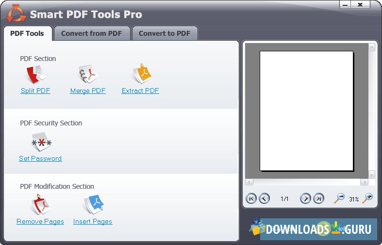Open the Set Password link
Image resolution: width=382 pixels, height=245 pixels.
click(40, 158)
